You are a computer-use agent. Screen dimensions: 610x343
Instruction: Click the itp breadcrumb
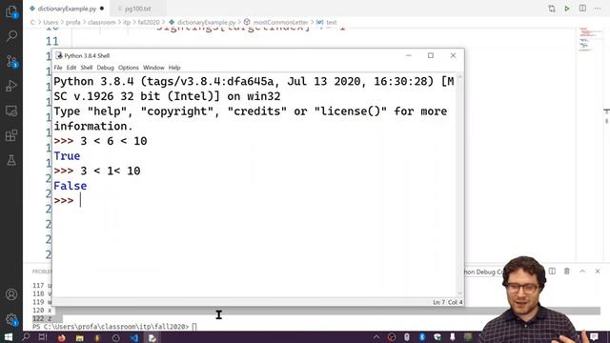tap(127, 23)
